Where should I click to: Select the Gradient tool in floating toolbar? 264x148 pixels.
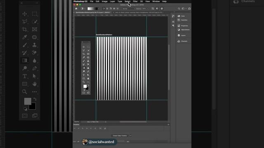[84, 68]
